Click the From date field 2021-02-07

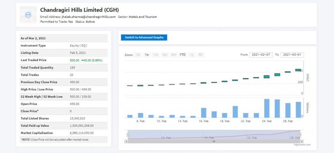[261, 55]
